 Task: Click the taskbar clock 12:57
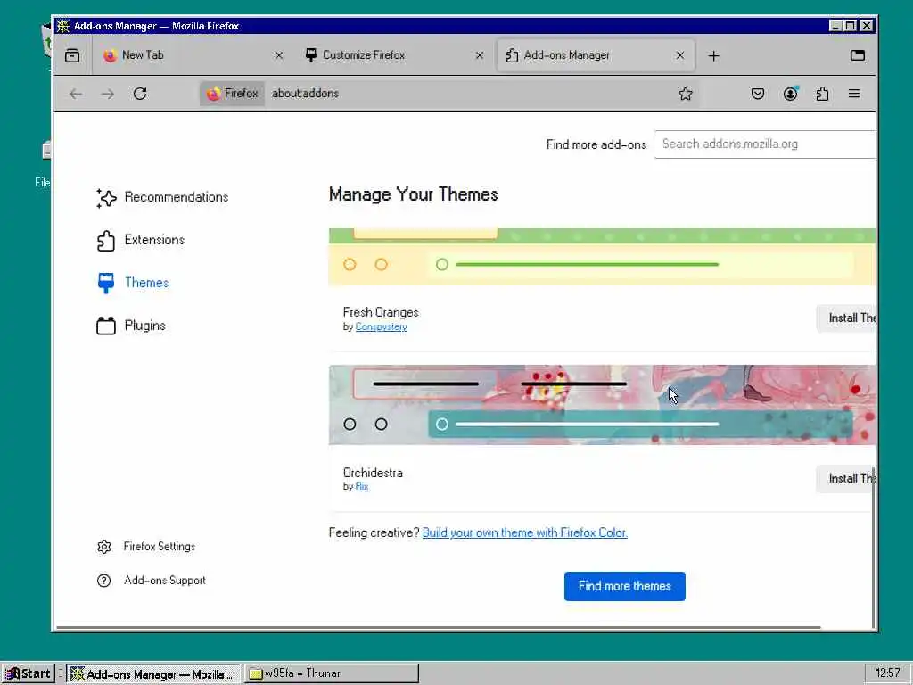pyautogui.click(x=887, y=673)
